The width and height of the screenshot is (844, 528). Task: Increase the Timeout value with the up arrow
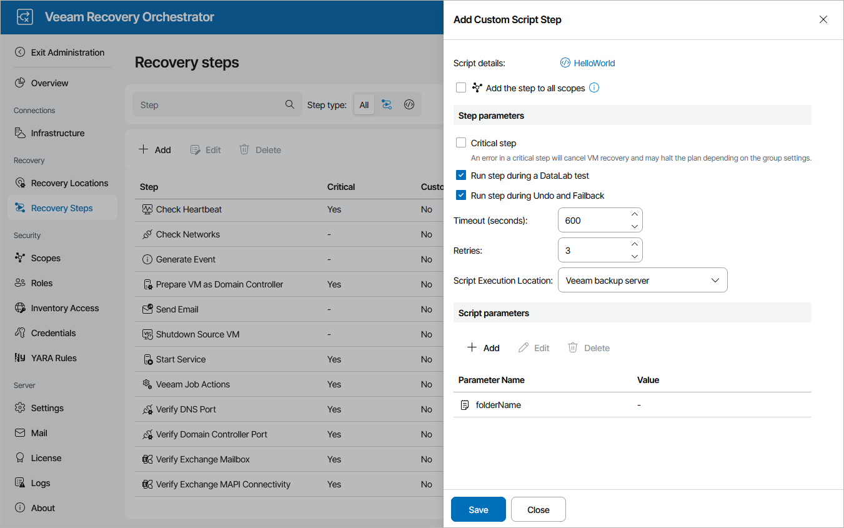point(635,214)
